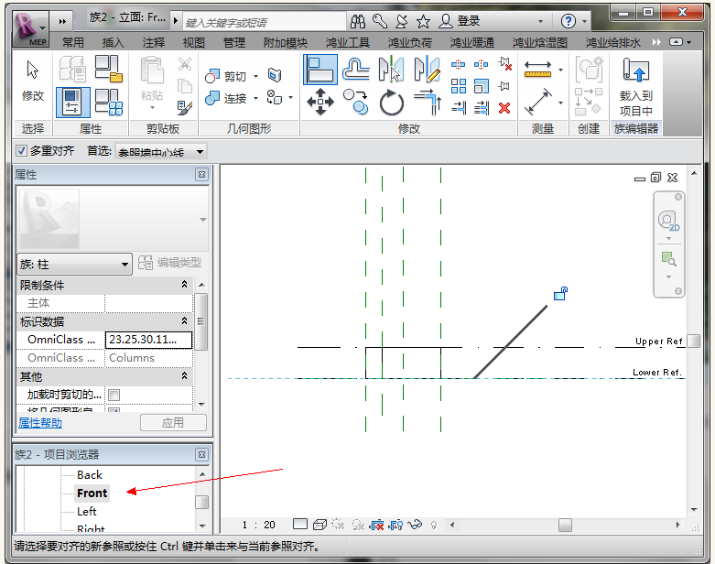715x564 pixels.
Task: Select the Move tool
Action: tap(320, 103)
